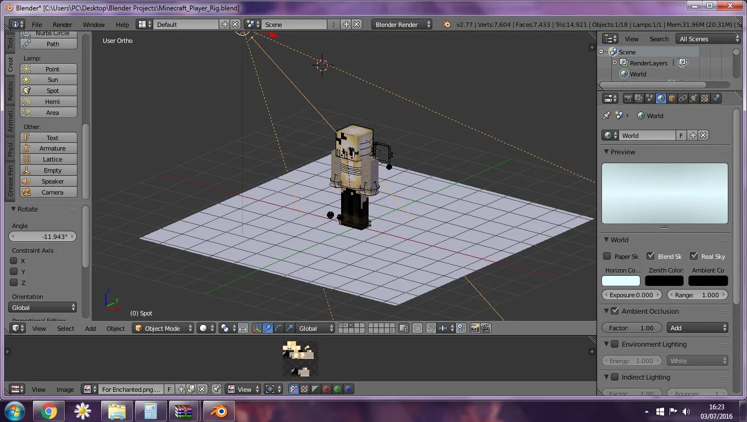Show blue channel in image editor
747x422 pixels.
click(x=348, y=389)
